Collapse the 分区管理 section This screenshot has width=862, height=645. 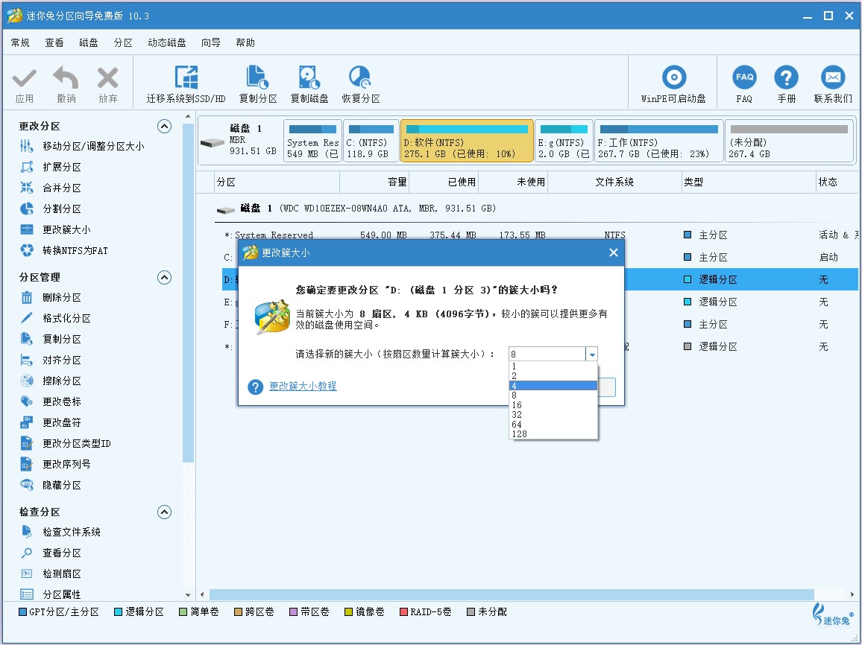[x=164, y=277]
